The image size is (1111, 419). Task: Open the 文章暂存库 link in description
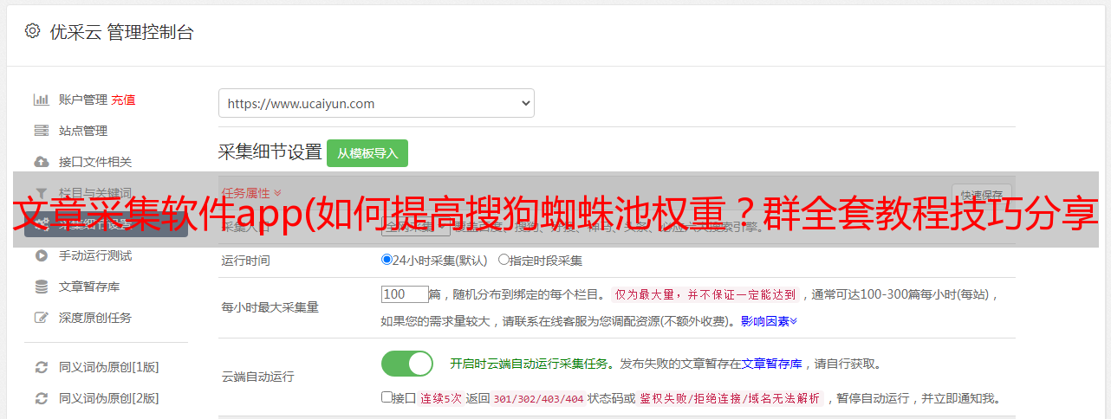tap(771, 364)
